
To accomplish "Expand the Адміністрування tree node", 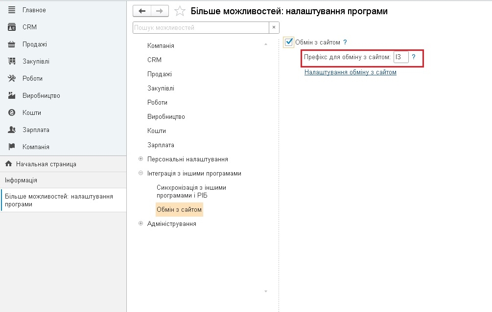I will pyautogui.click(x=141, y=223).
